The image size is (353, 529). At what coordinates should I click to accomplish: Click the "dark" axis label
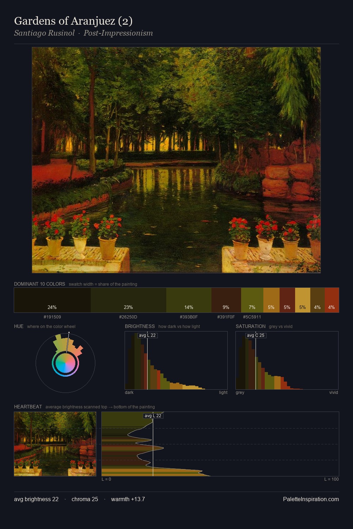click(129, 393)
